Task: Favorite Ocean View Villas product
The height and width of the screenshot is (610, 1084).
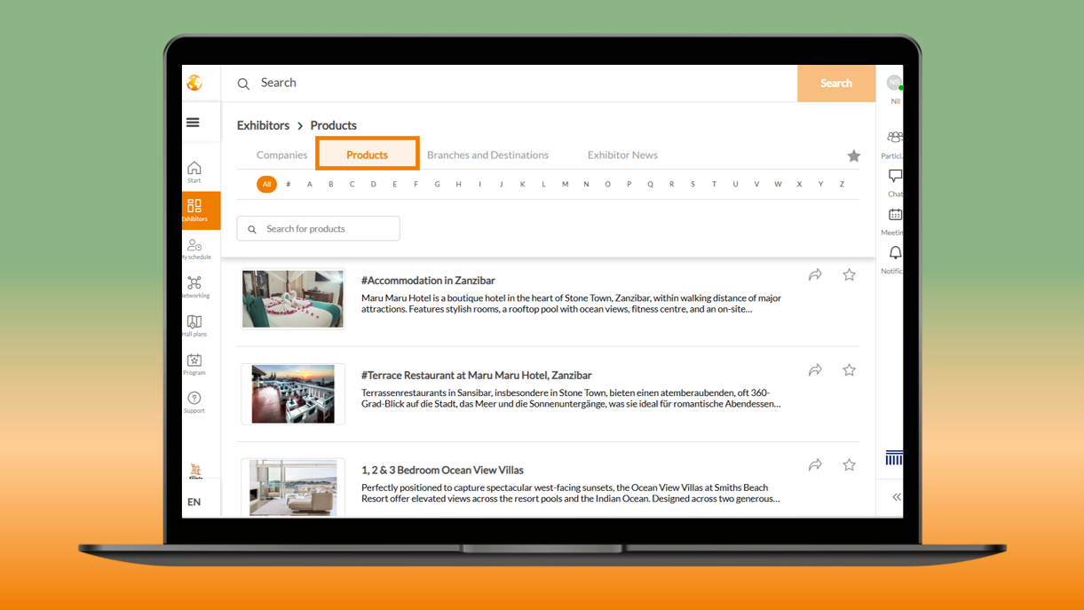Action: click(x=849, y=465)
